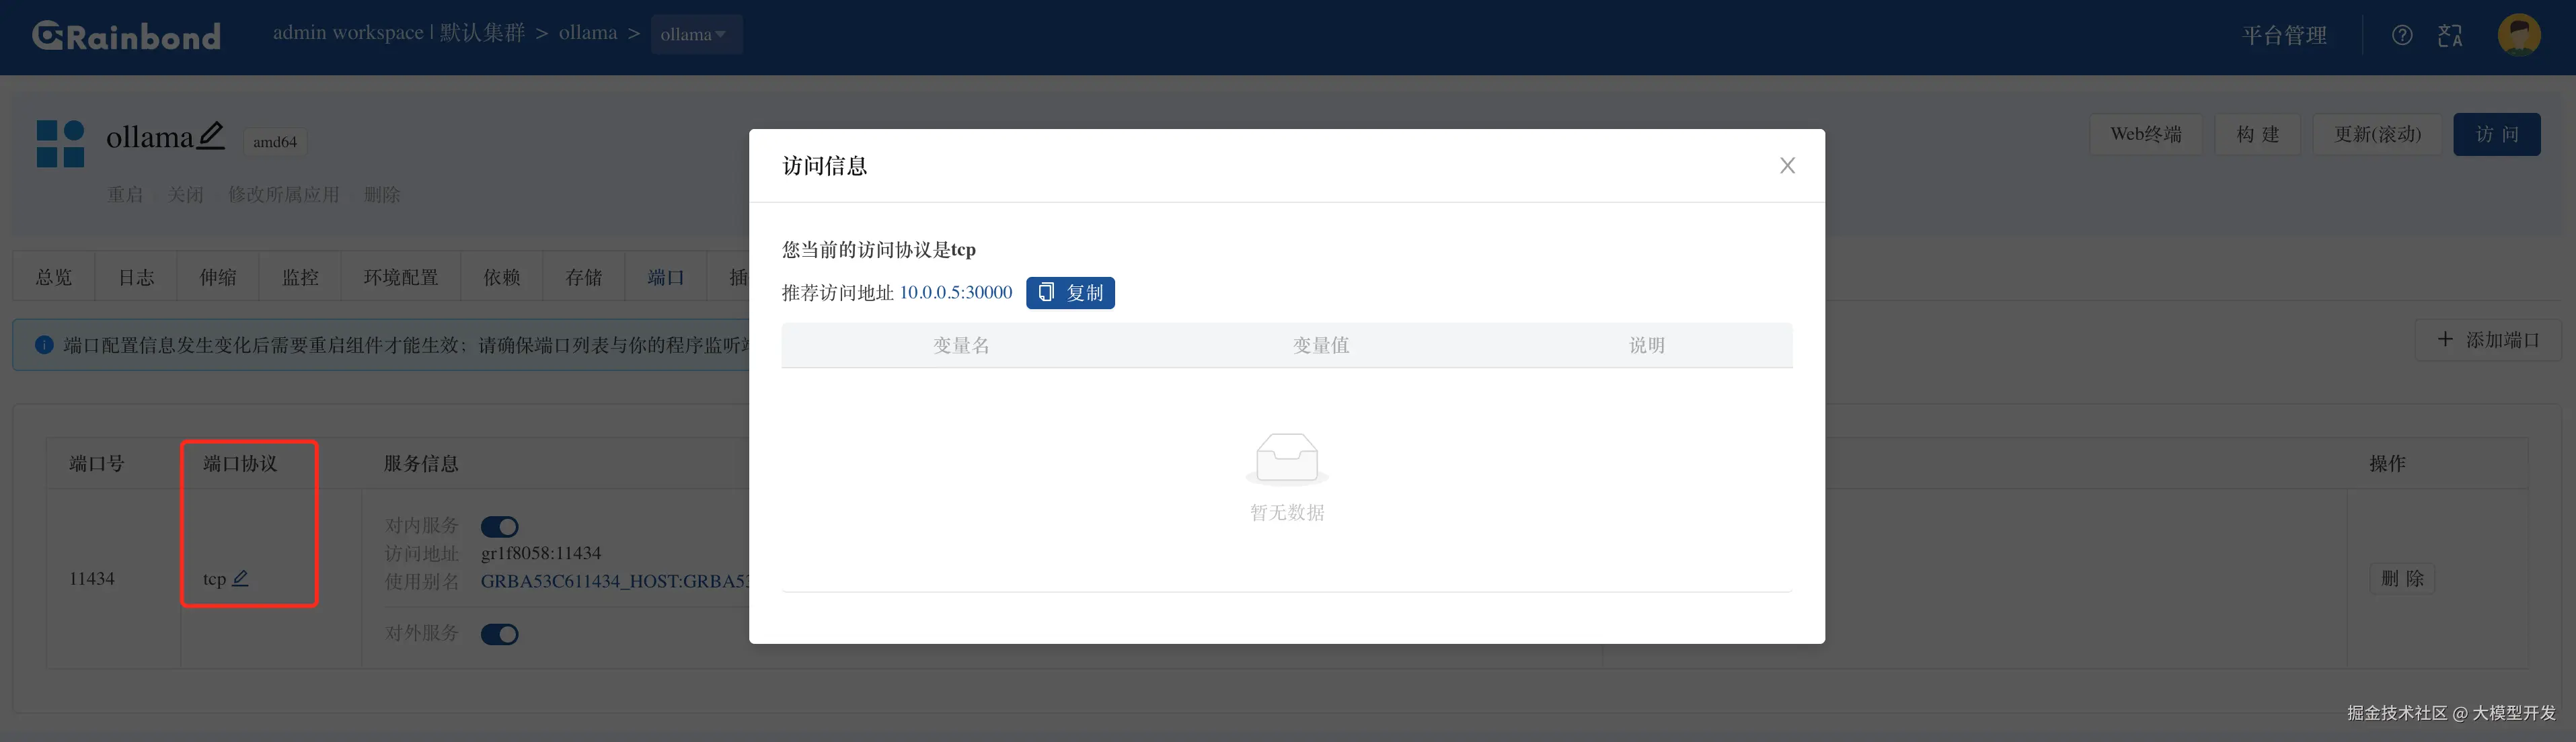Screen dimensions: 2576x742
Task: Click the ollama component grid icon
Action: pos(60,144)
